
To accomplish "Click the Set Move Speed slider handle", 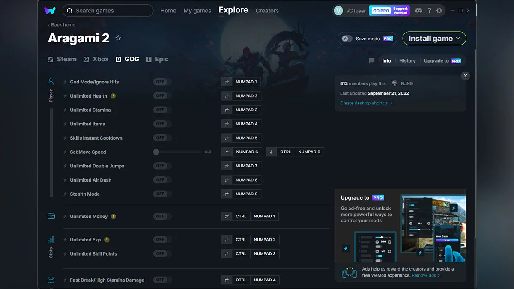I will (156, 152).
